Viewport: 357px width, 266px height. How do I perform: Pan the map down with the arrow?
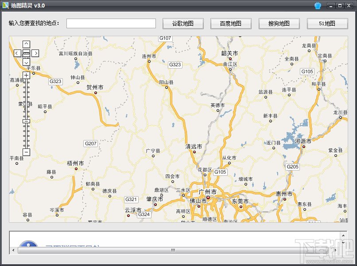[27, 62]
